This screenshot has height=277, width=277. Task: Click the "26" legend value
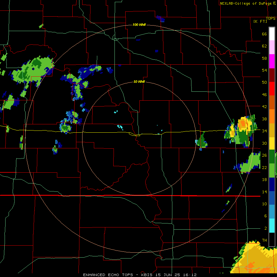click(264, 155)
